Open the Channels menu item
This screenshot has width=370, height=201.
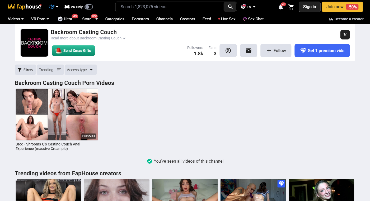164,19
